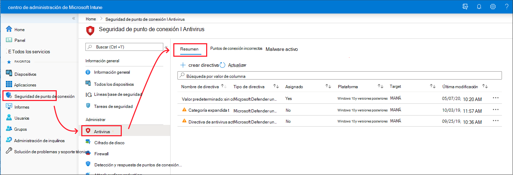Click crear directiva button
Screen dimensions: 513x175
200,65
